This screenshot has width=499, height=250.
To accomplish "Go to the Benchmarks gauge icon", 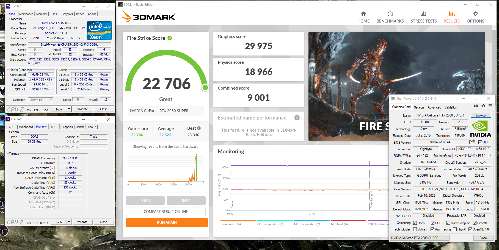I will [x=390, y=14].
